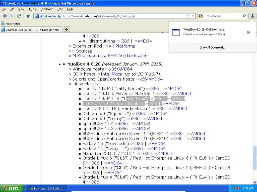
Task: Open the URL history dropdown arrow
Action: 193,16
